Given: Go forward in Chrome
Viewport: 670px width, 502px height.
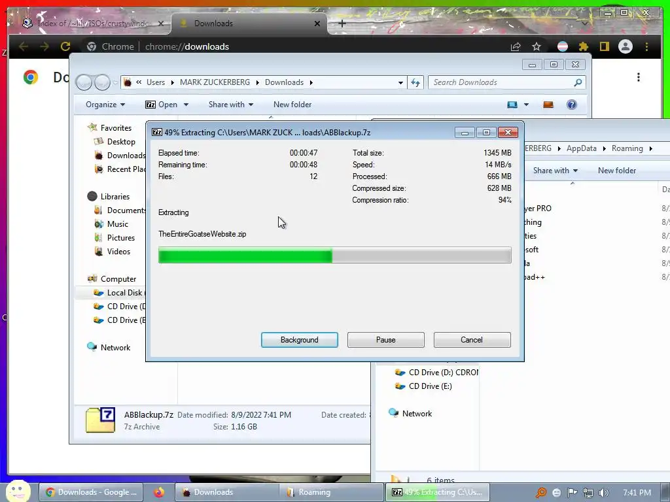Looking at the screenshot, I should [44, 46].
